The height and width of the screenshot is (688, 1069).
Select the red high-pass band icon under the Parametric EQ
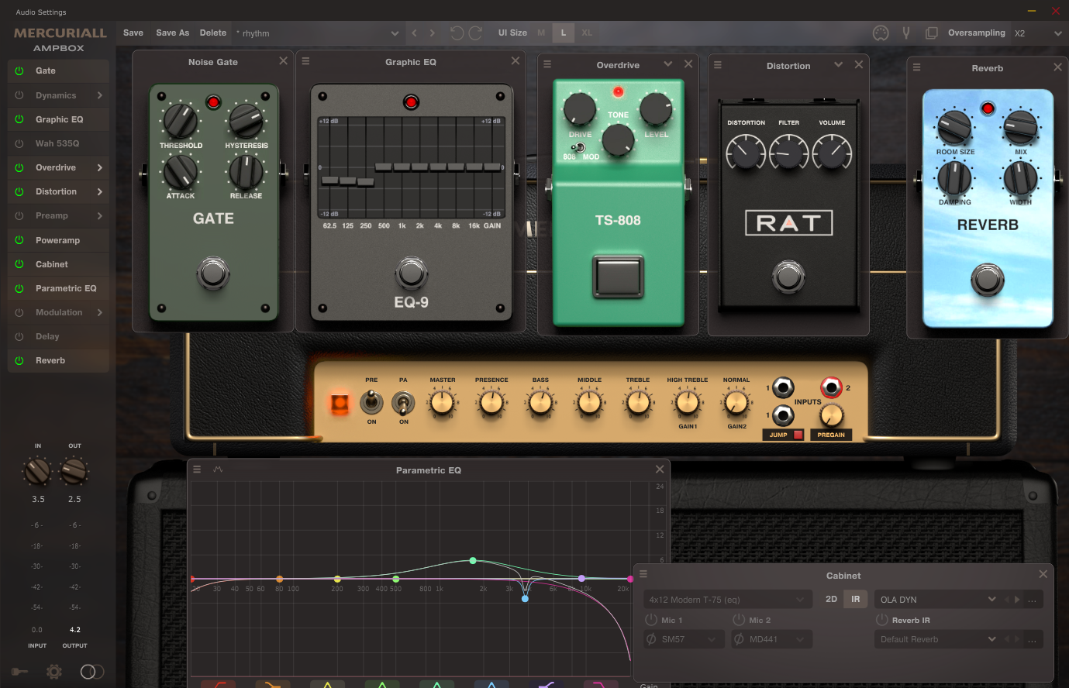[218, 683]
